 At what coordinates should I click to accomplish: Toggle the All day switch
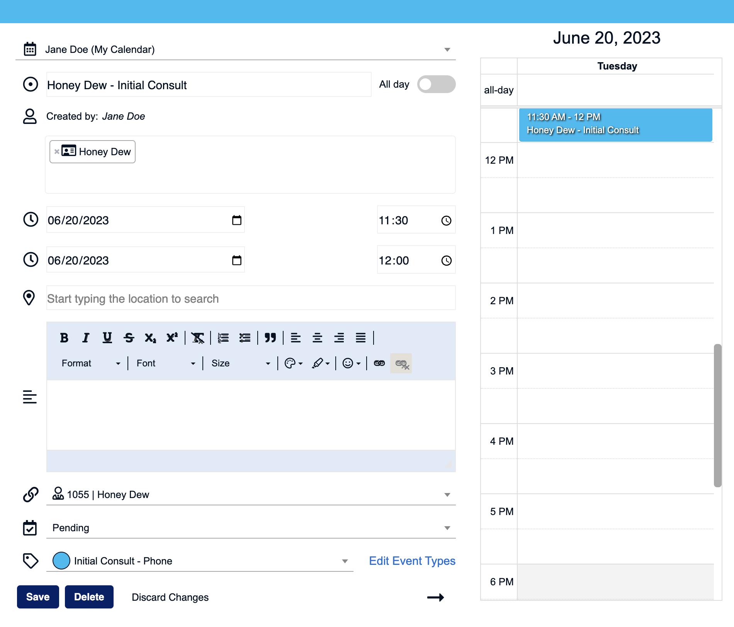click(x=436, y=84)
